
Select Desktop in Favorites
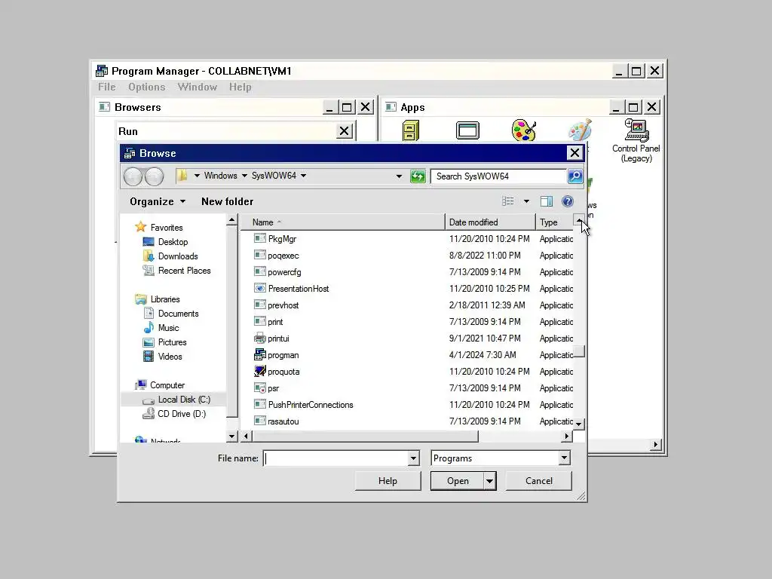[173, 242]
